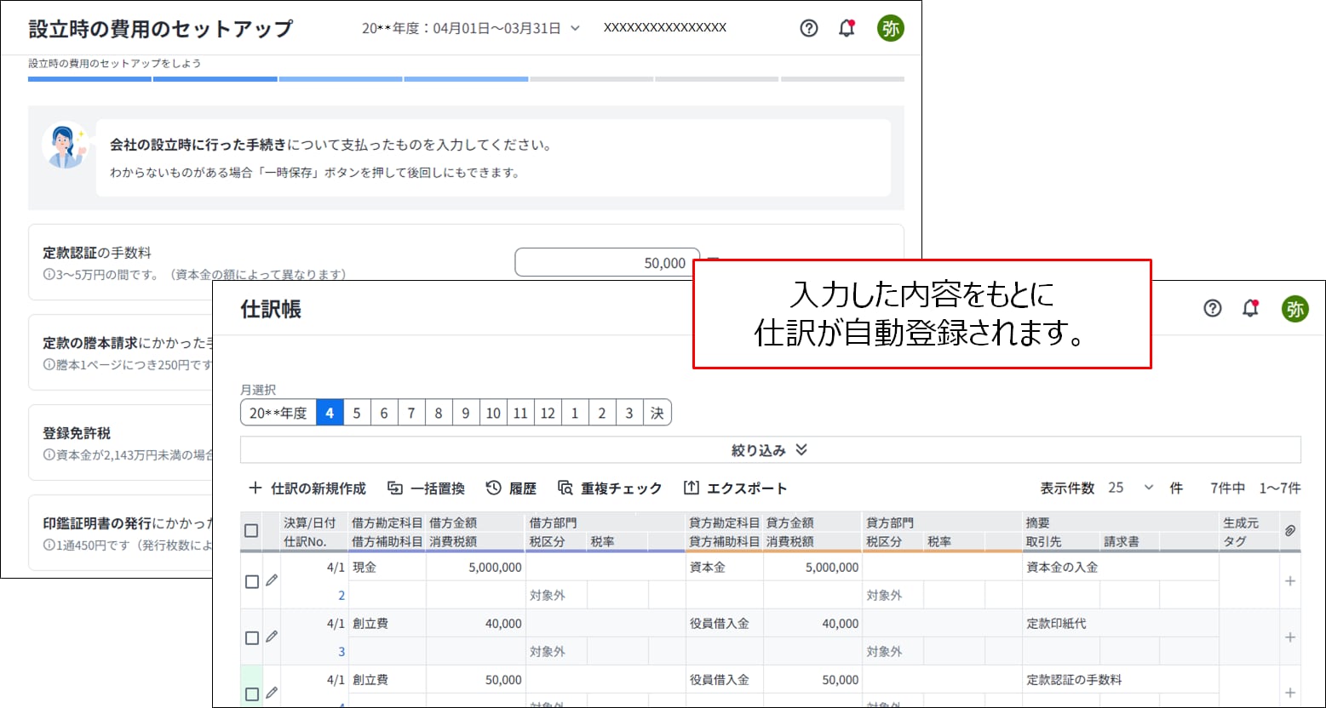Tick the checkbox for the 現金 5,000,000 entry
Screen dimensions: 1326x708
click(251, 582)
